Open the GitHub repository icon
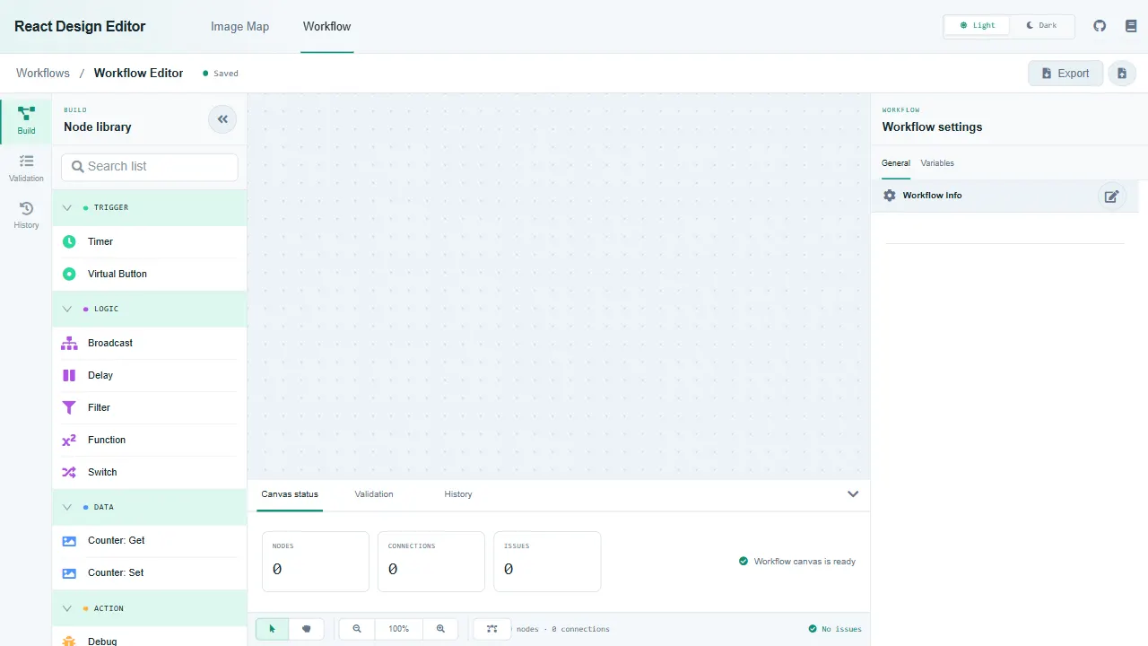 pos(1100,26)
